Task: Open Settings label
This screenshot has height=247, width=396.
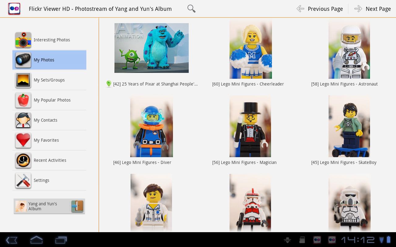Action: coord(41,180)
